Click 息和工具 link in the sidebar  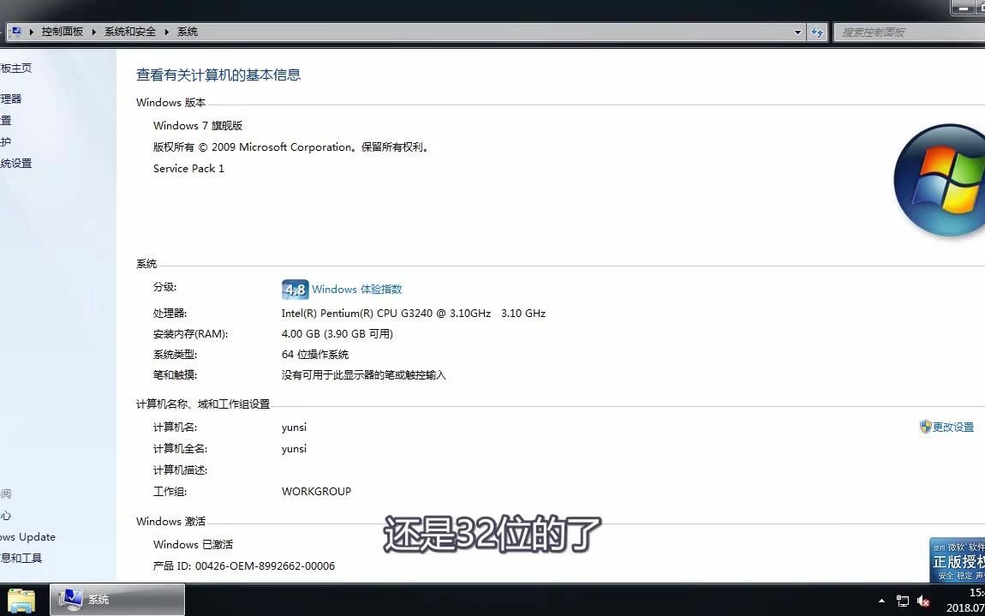21,559
